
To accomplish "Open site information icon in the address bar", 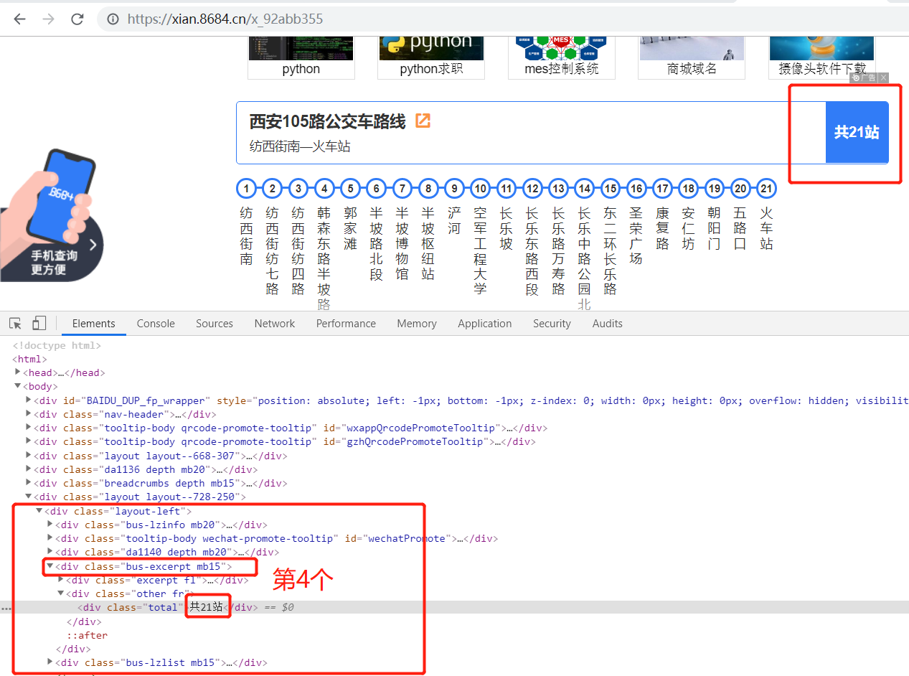I will point(114,19).
